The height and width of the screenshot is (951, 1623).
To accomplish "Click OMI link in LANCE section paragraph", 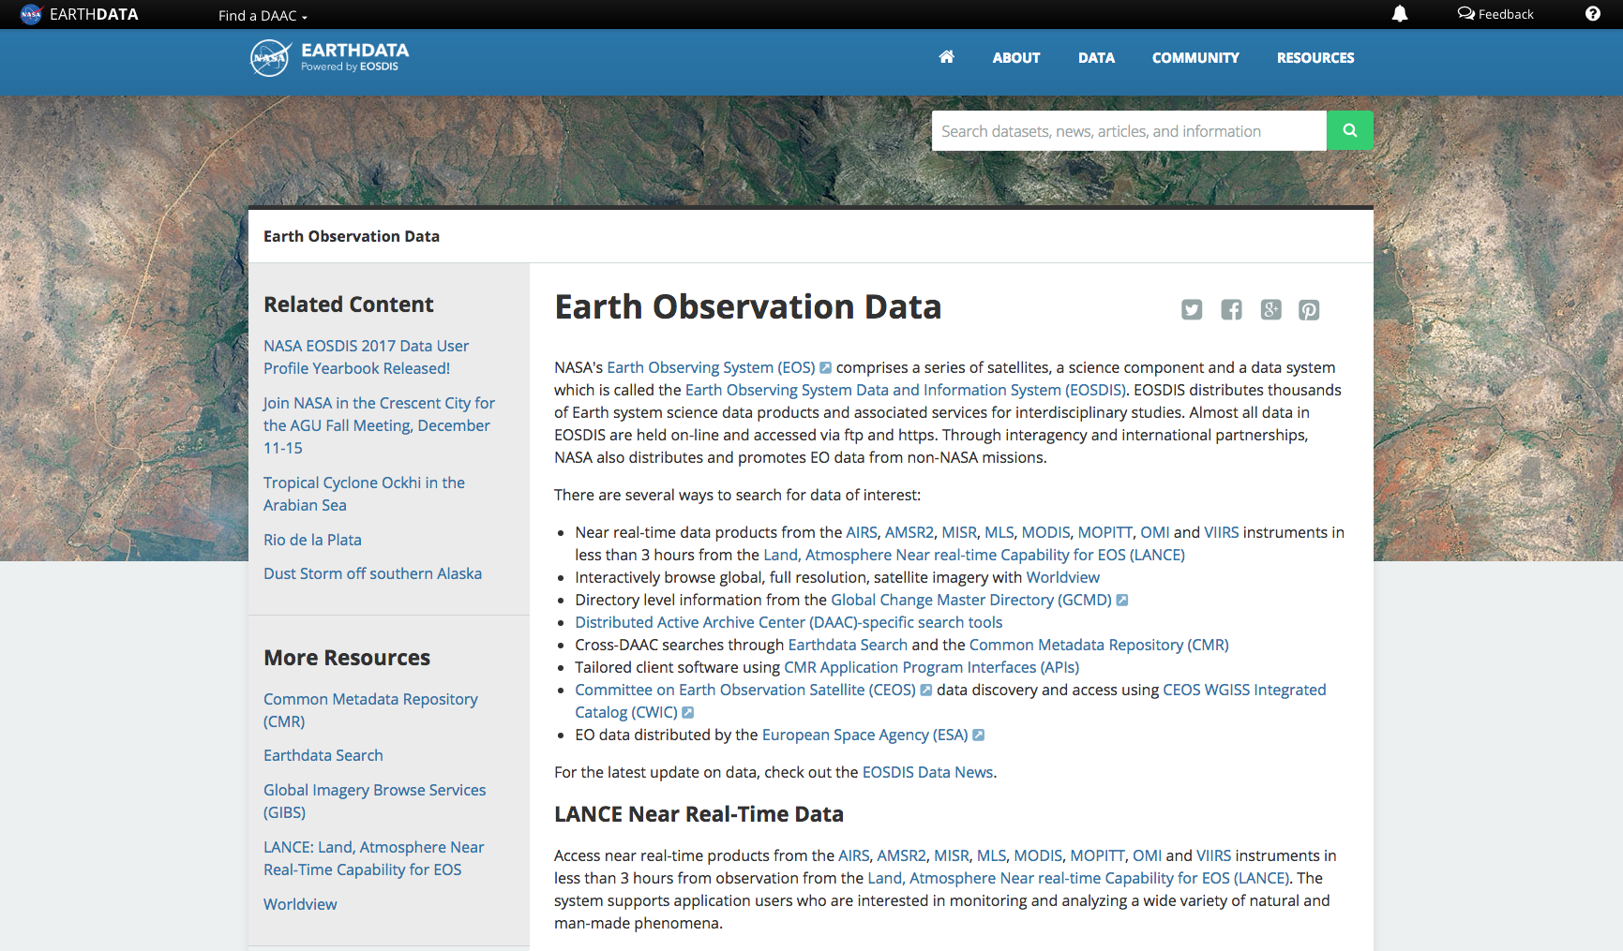I will click(x=1147, y=855).
